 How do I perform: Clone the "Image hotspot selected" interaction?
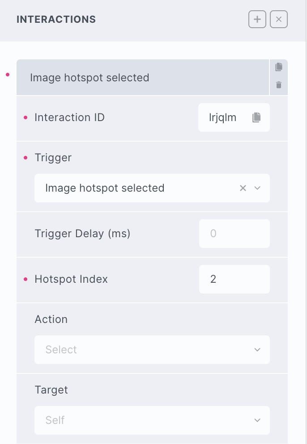(279, 67)
